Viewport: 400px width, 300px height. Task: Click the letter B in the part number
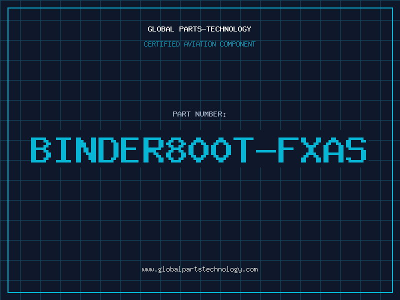click(41, 149)
